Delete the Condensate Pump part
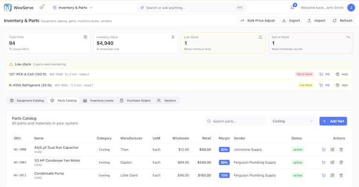359x187 pixels. (x=341, y=176)
